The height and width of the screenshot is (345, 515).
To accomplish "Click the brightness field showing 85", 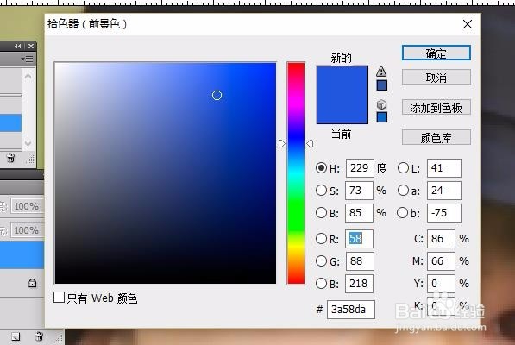I will click(x=359, y=213).
